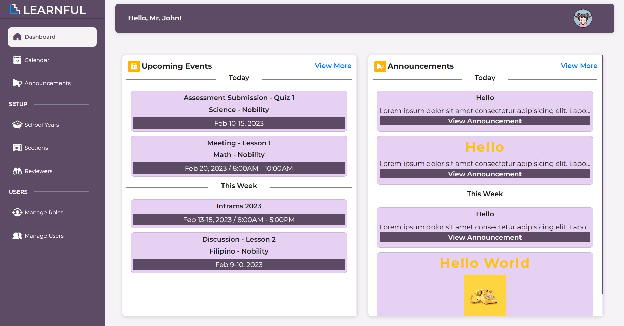View the This Week Hello announcement

[x=485, y=237]
